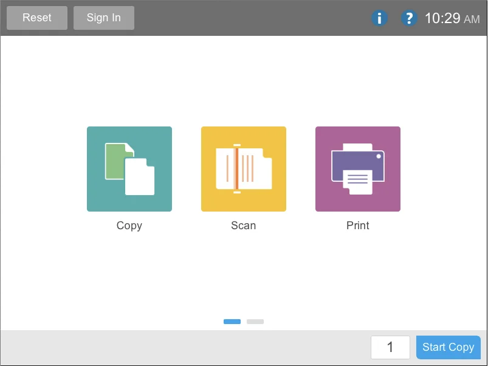488x366 pixels.
Task: Click the Scan label text
Action: coord(243,226)
